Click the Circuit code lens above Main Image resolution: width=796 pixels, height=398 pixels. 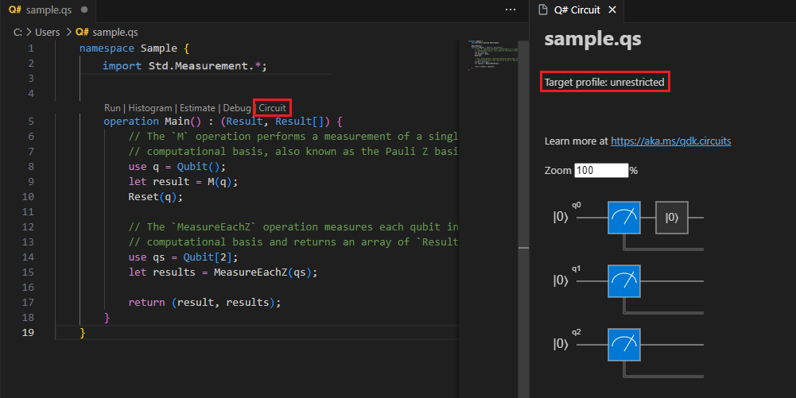click(272, 107)
